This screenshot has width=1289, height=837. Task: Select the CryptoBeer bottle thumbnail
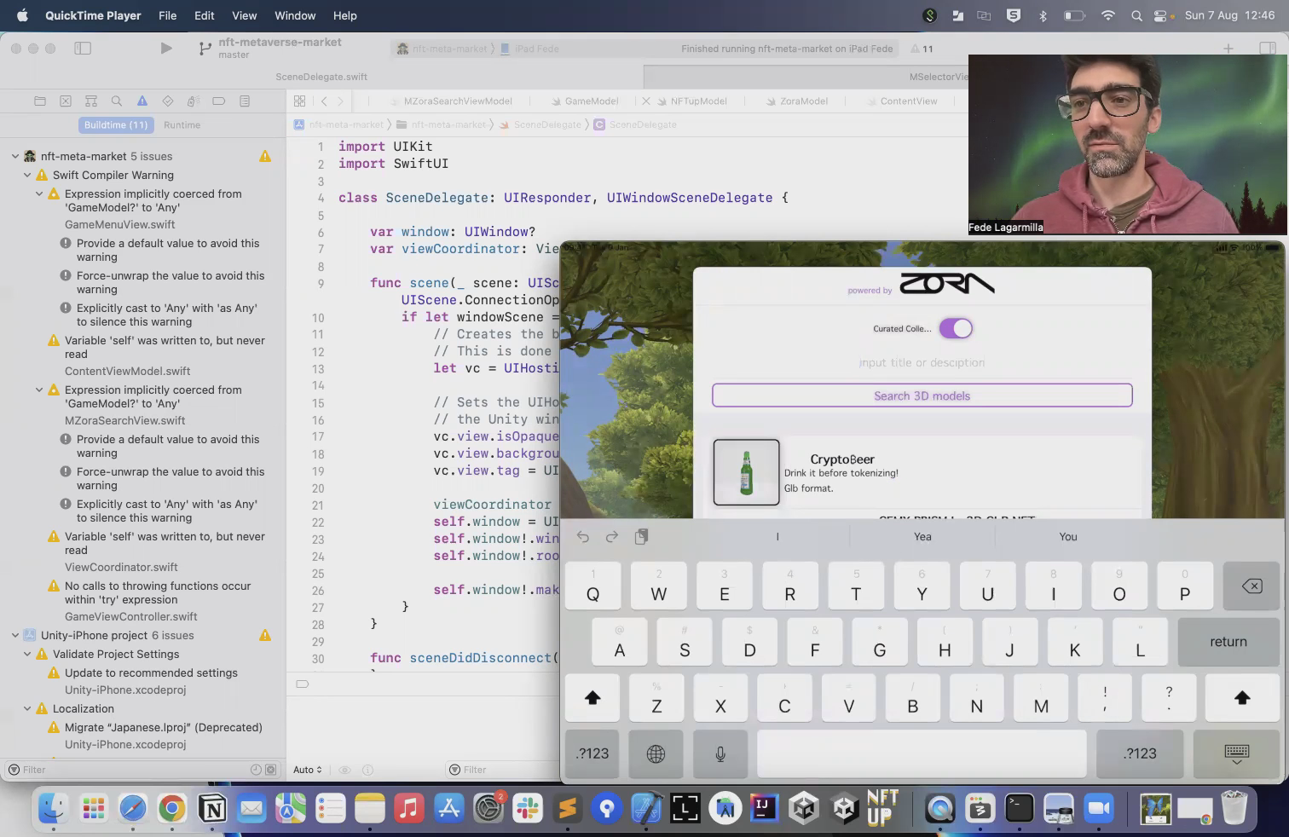tap(746, 472)
